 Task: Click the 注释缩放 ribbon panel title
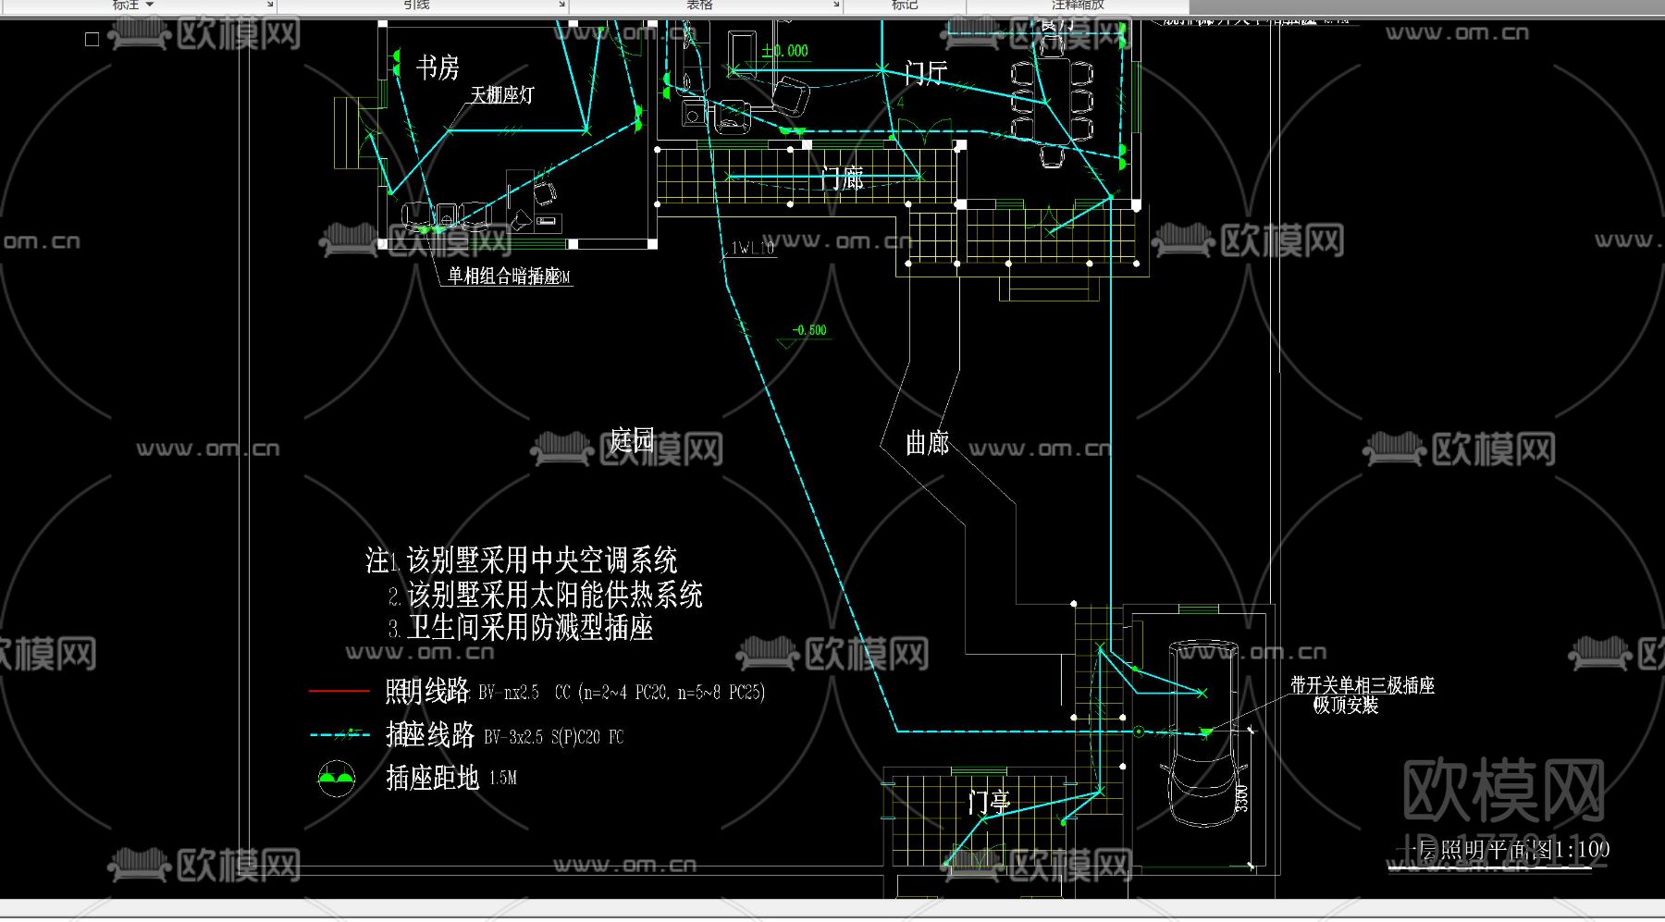click(x=1078, y=5)
